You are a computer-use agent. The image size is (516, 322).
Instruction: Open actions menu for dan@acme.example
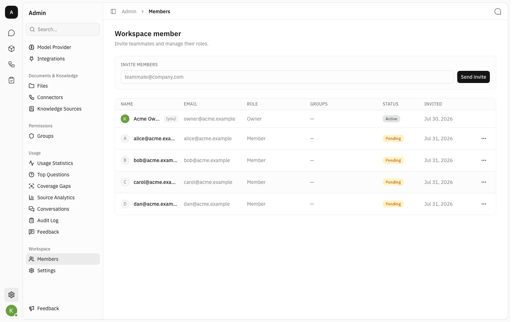click(x=484, y=204)
